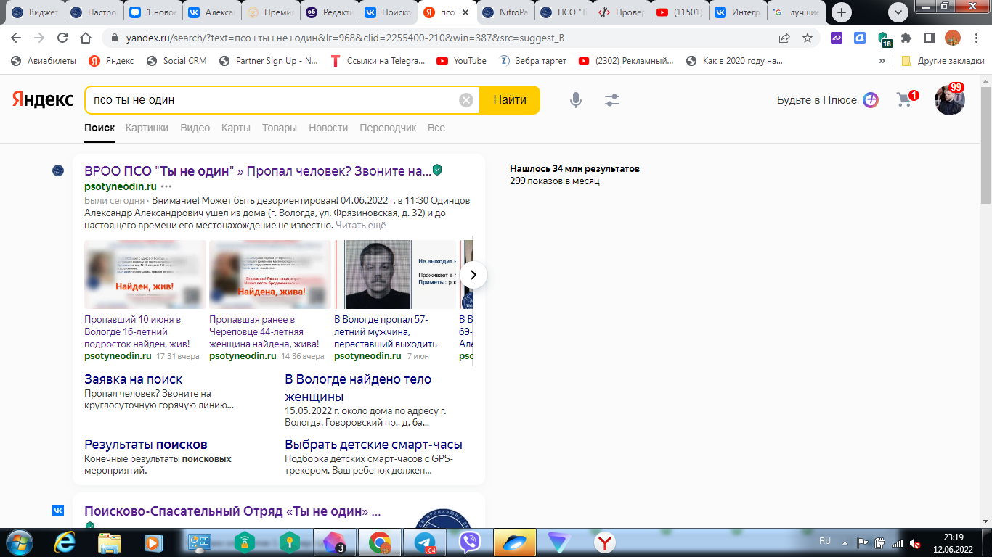Bookmark this page with the star icon
This screenshot has height=557, width=992.
[808, 38]
